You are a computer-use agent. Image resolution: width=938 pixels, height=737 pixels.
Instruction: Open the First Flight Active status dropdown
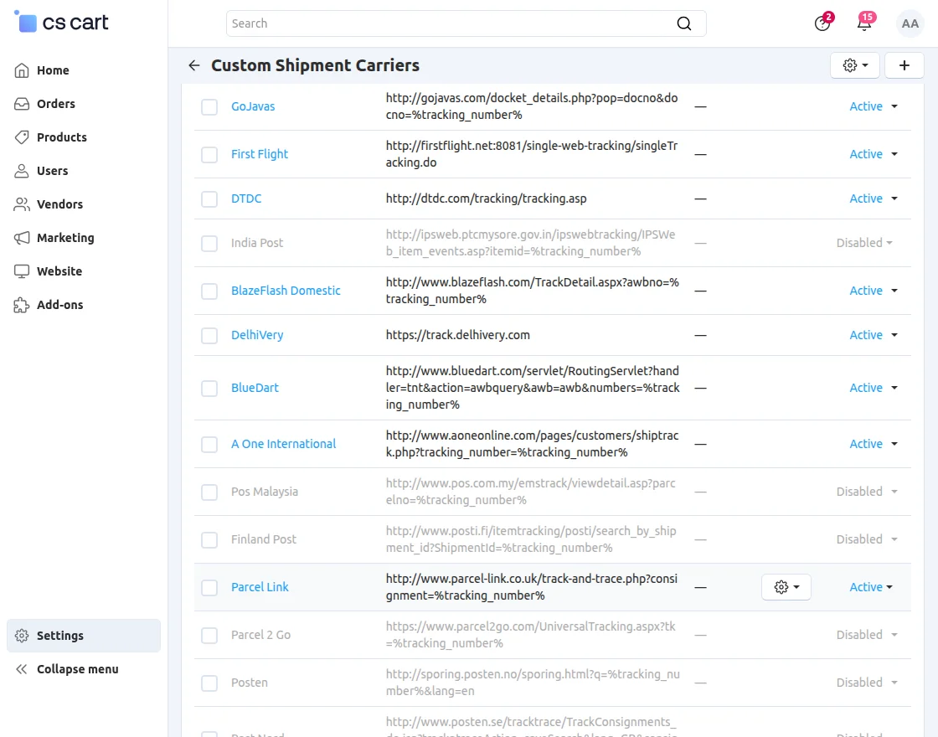click(874, 154)
